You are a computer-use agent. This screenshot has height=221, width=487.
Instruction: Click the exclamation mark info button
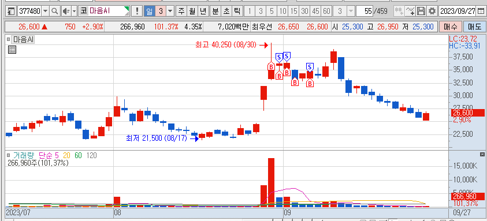click(x=137, y=12)
